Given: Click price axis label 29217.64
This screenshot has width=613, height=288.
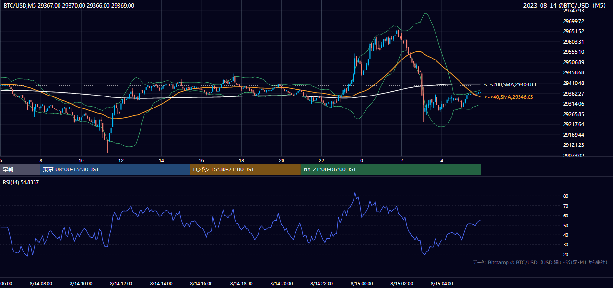Looking at the screenshot, I should point(573,124).
